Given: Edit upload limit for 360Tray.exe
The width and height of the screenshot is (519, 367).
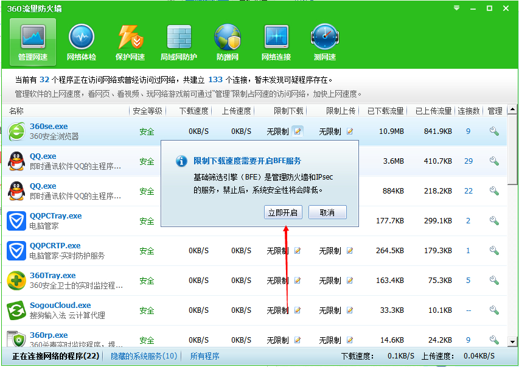Looking at the screenshot, I should tap(350, 281).
